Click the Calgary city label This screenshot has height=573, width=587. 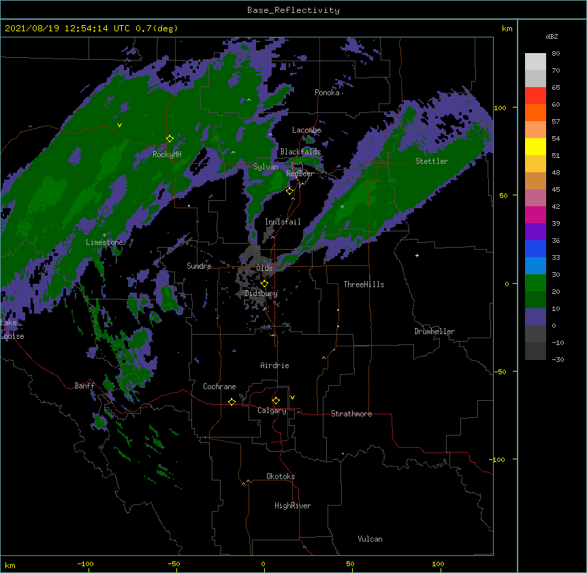tap(272, 410)
